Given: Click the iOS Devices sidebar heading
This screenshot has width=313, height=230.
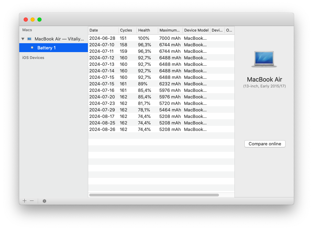Looking at the screenshot, I should click(x=33, y=58).
